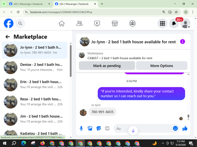Click the Mark as pending button

(x=107, y=66)
